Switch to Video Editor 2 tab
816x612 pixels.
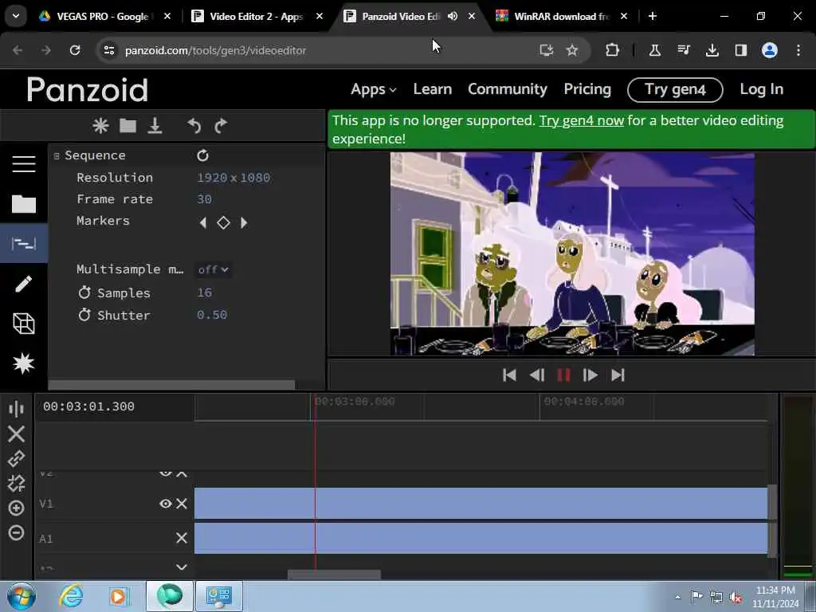pos(256,16)
